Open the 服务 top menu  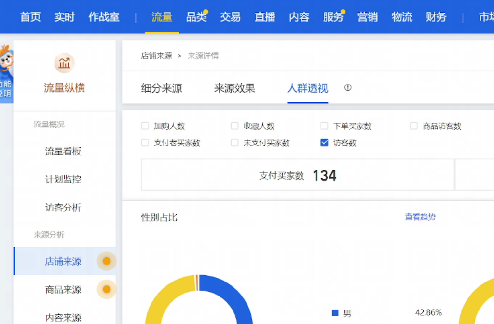point(333,17)
